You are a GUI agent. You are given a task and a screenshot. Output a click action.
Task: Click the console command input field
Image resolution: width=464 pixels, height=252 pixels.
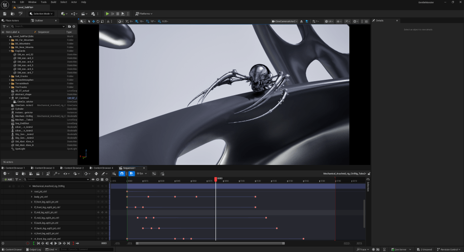pos(82,249)
